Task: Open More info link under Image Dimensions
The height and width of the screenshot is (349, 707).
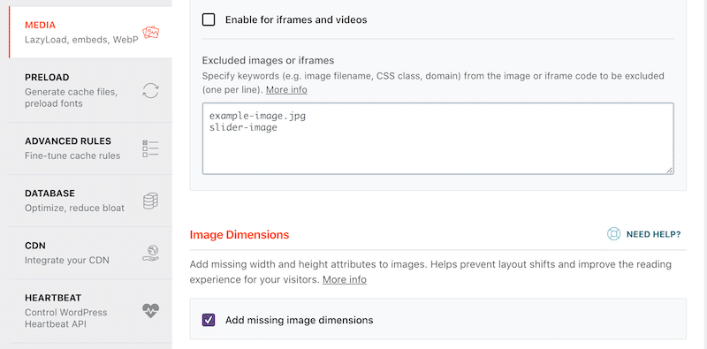Action: (x=345, y=279)
